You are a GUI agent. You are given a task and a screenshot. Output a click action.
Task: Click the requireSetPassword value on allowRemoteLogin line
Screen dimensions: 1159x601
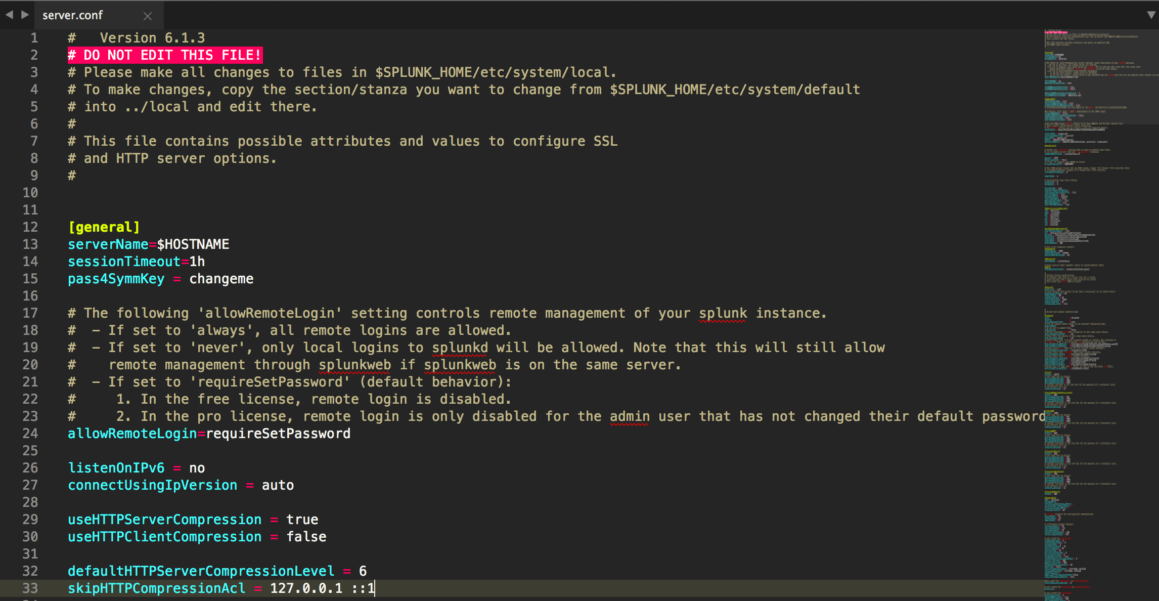point(278,434)
